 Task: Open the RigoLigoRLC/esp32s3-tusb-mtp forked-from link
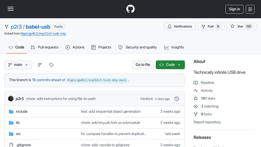point(43,33)
